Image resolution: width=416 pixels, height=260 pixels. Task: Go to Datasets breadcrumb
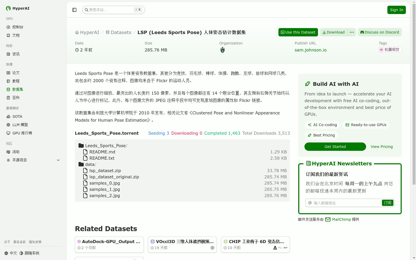118,32
